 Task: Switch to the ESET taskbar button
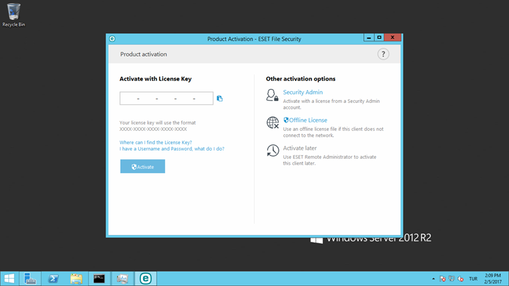point(145,279)
